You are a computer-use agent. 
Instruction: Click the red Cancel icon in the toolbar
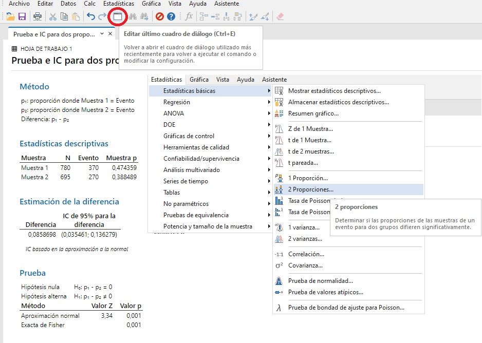159,16
